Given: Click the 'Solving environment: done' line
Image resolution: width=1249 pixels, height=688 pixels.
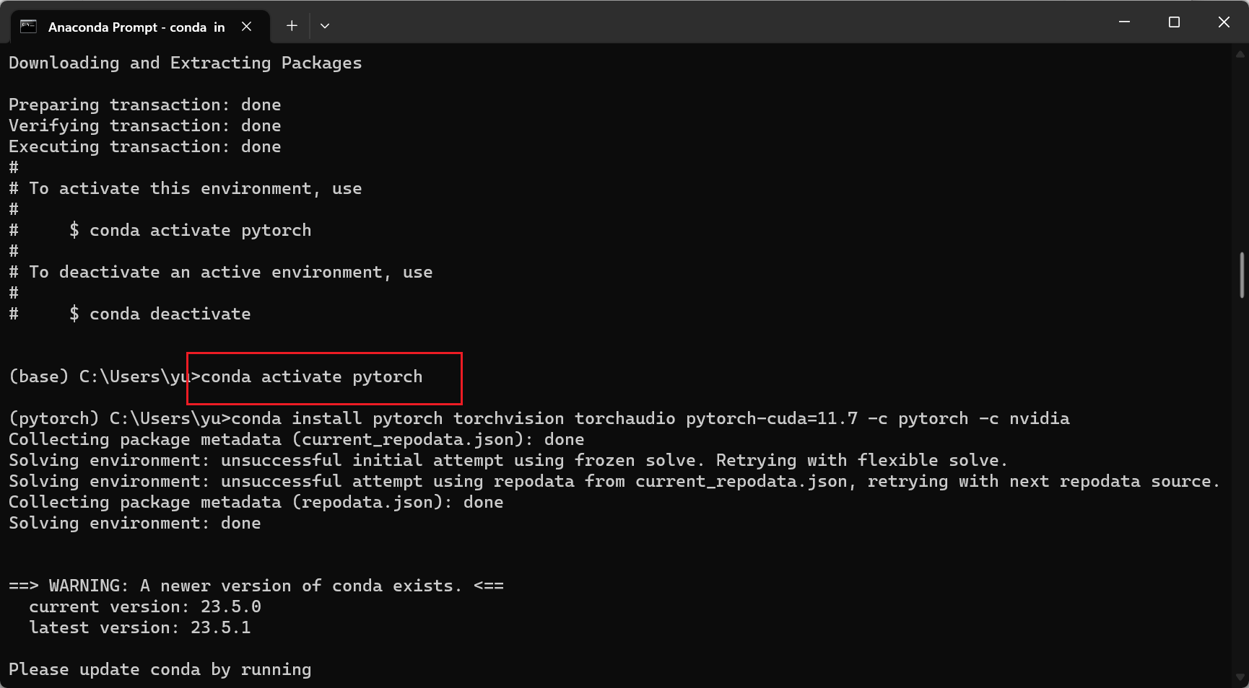Looking at the screenshot, I should point(134,523).
